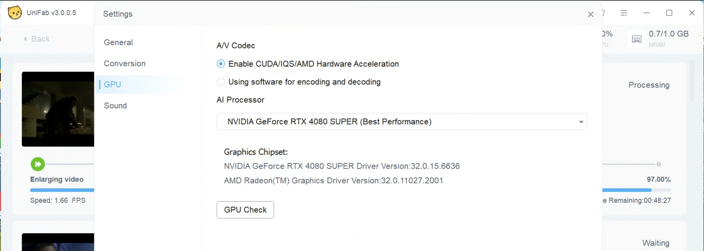Select the GPU settings tab

(x=113, y=85)
